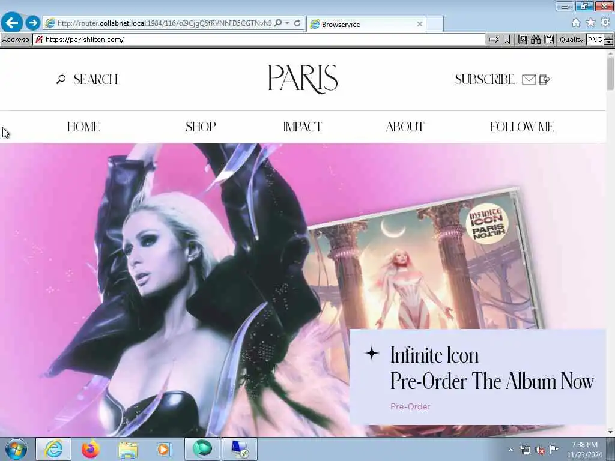615x461 pixels.
Task: Open the Windows Start menu
Action: coord(16,449)
